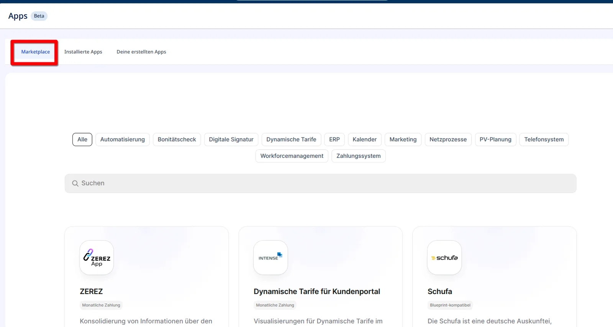Open the Marketplace tab
Viewport: 613px width, 327px height.
coord(35,52)
